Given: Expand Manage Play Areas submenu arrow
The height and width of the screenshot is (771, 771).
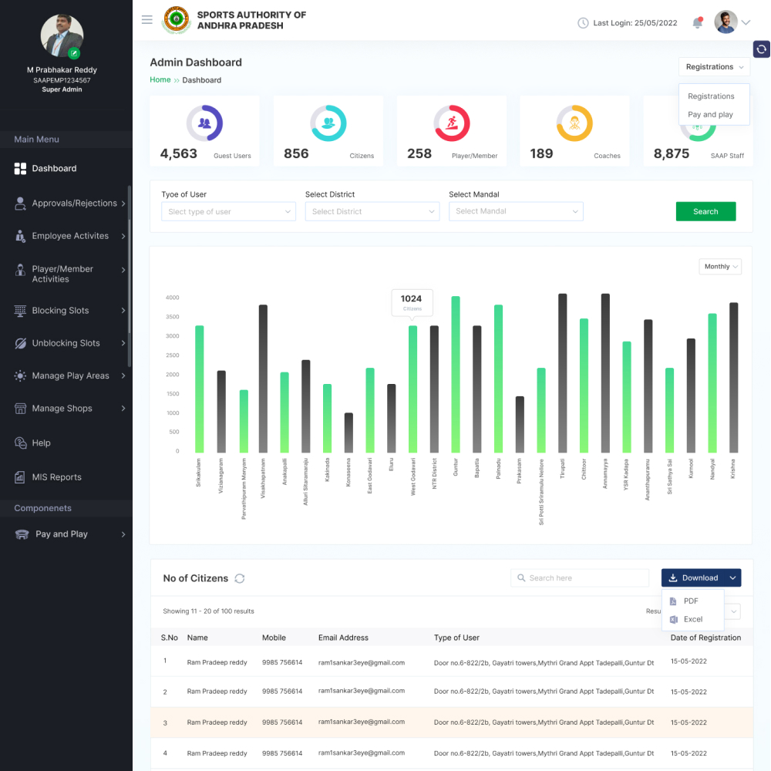Looking at the screenshot, I should 123,375.
